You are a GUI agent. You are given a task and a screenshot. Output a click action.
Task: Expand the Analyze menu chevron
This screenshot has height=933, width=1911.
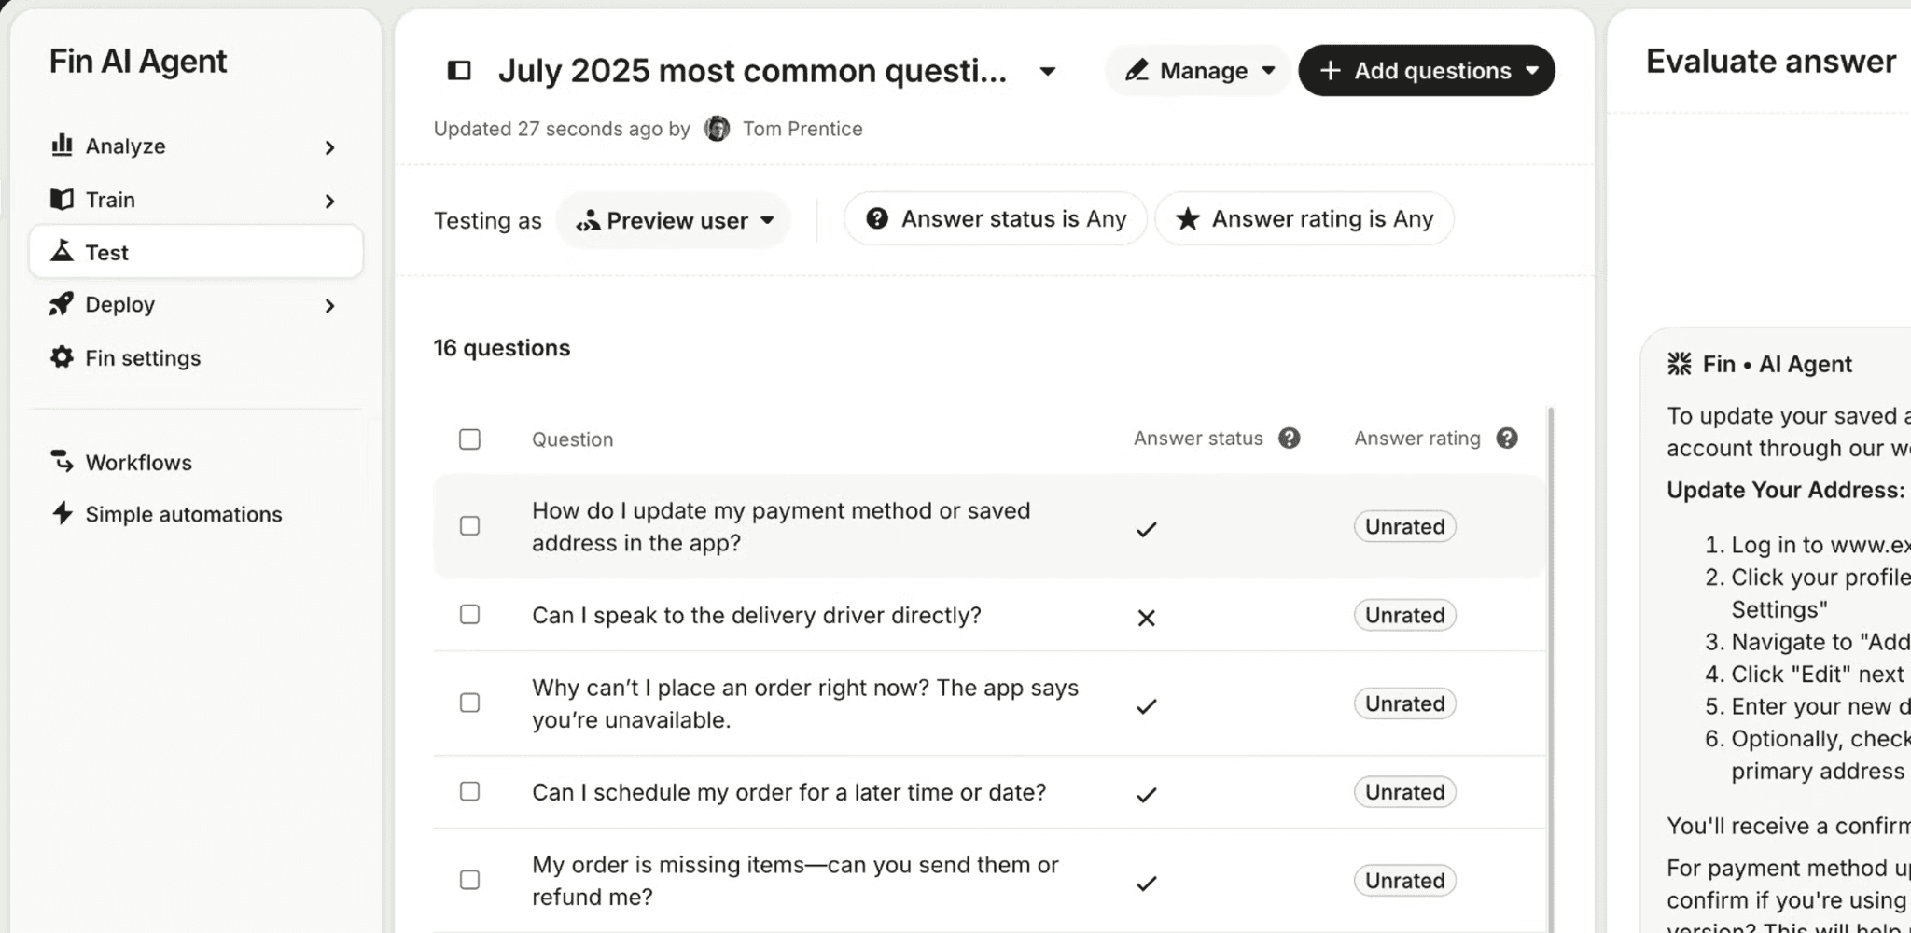click(329, 147)
